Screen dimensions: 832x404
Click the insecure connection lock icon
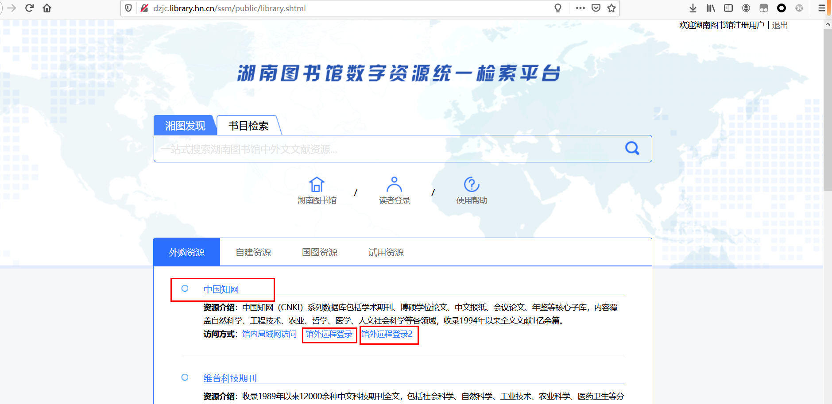point(144,8)
